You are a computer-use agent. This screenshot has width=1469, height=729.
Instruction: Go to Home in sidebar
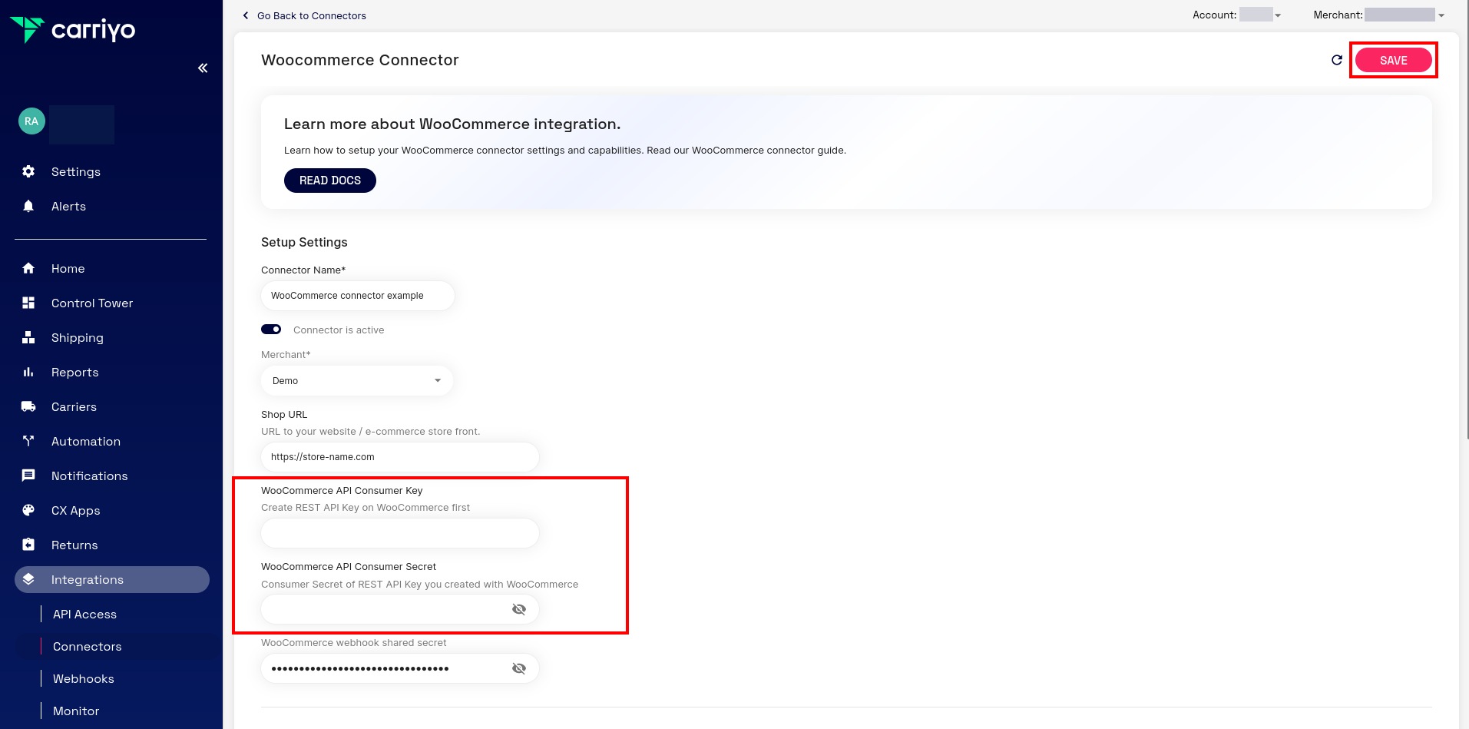pos(68,268)
